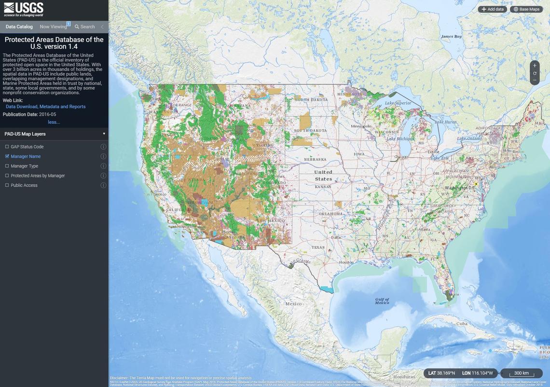The image size is (550, 387).
Task: Collapse the description with less... link
Action: pos(54,122)
